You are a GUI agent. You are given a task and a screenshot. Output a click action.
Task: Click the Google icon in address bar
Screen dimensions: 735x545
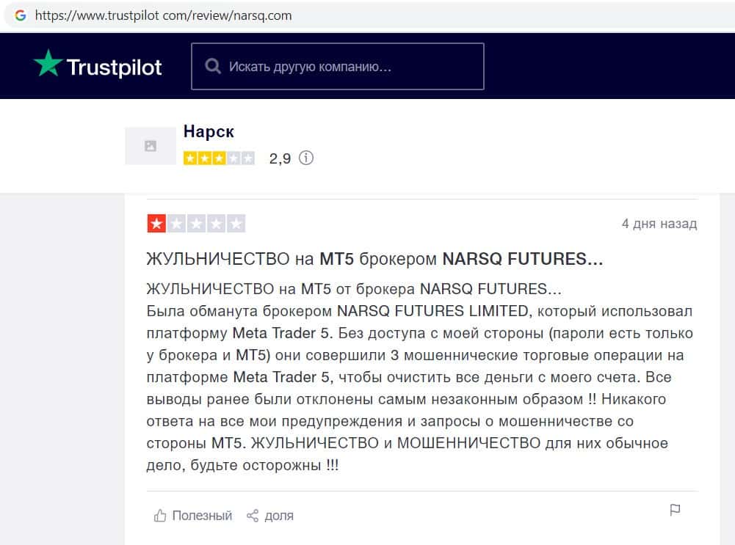point(20,15)
